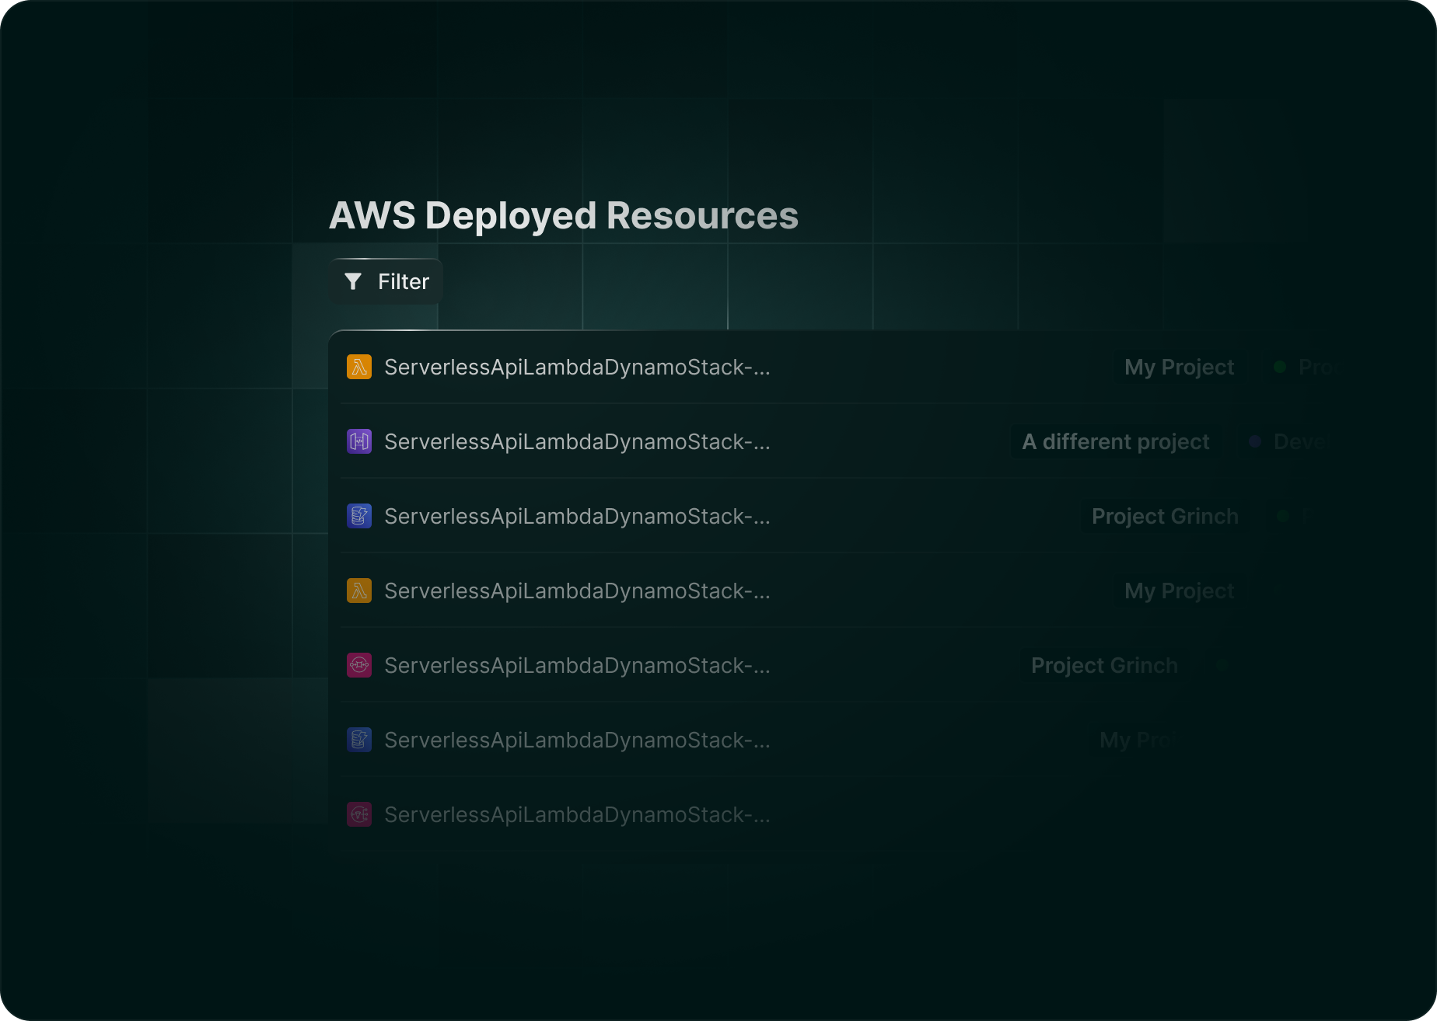1437x1021 pixels.
Task: Click the purple API Gateway icon
Action: (359, 441)
